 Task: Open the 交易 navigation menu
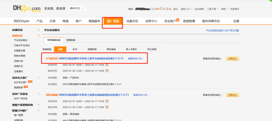point(52,21)
